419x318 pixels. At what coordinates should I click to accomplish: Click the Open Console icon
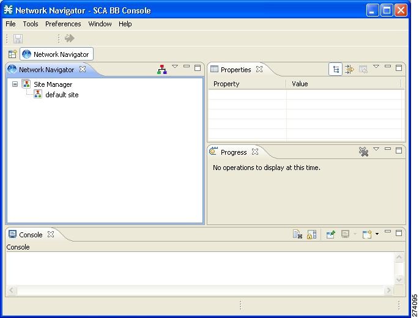[367, 234]
